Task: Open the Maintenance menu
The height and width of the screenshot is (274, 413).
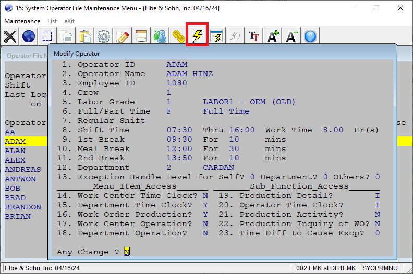Action: coord(22,21)
